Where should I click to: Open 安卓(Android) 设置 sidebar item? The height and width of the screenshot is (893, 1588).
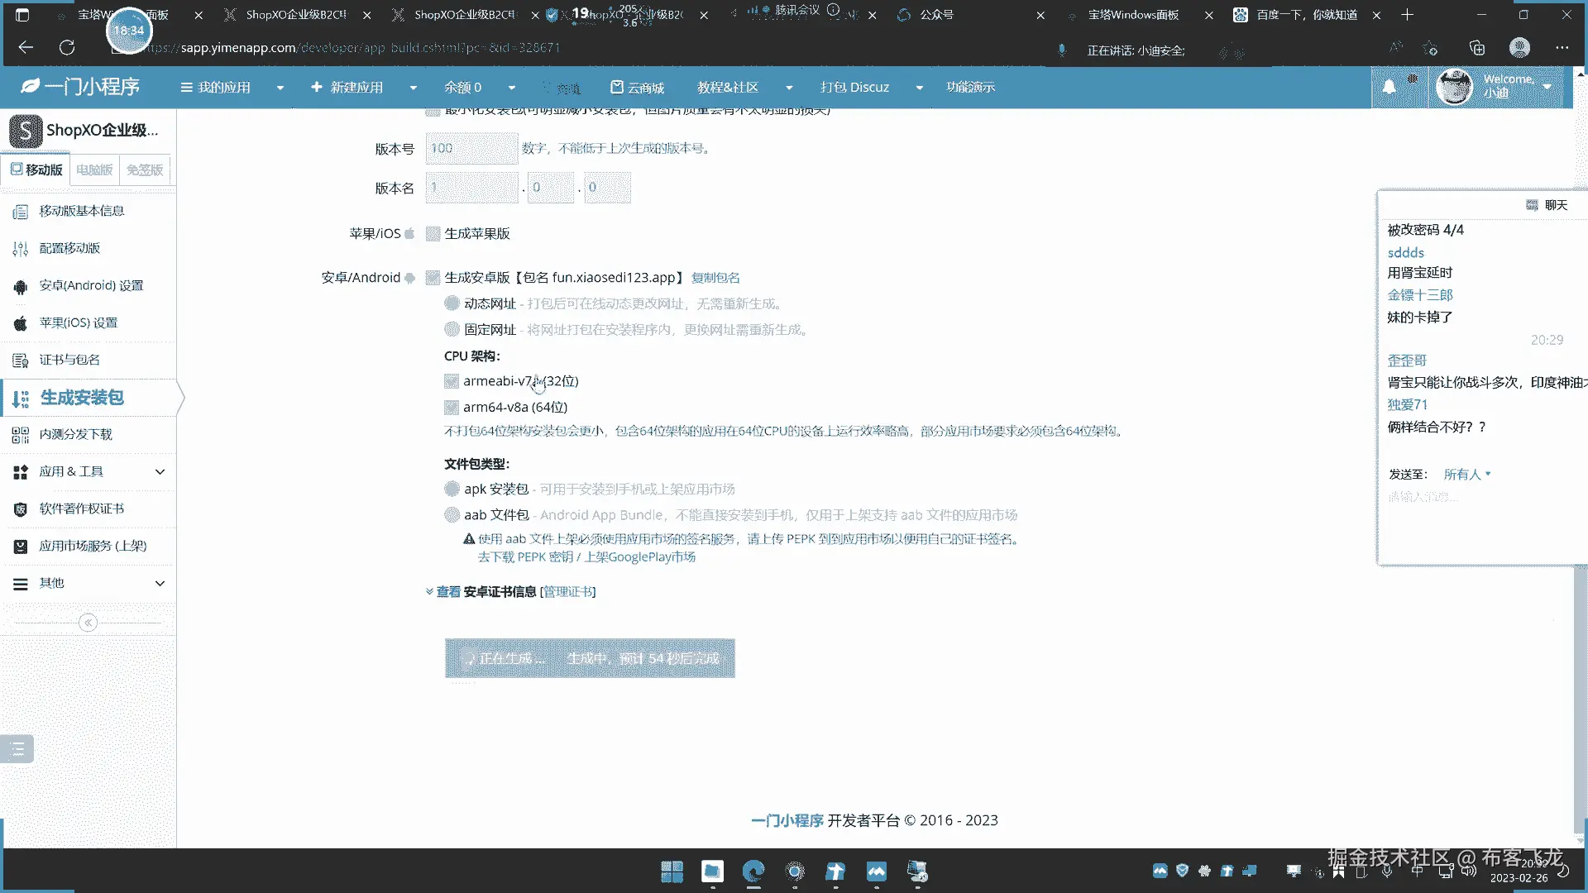pyautogui.click(x=91, y=285)
